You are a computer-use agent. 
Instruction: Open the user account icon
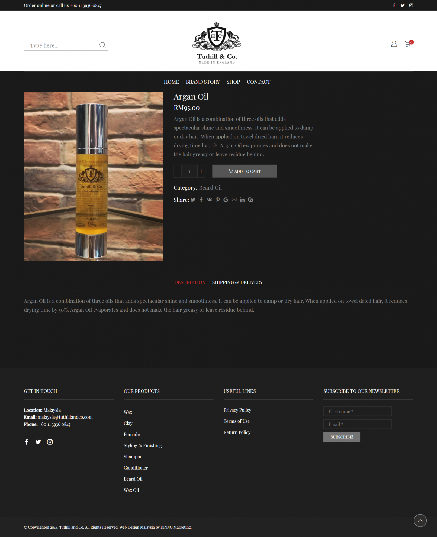tap(394, 44)
